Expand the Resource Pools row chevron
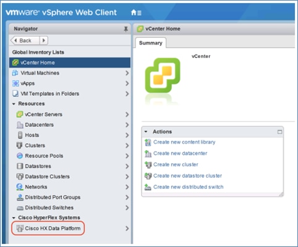Screen dimensions: 298x247 coord(127,156)
